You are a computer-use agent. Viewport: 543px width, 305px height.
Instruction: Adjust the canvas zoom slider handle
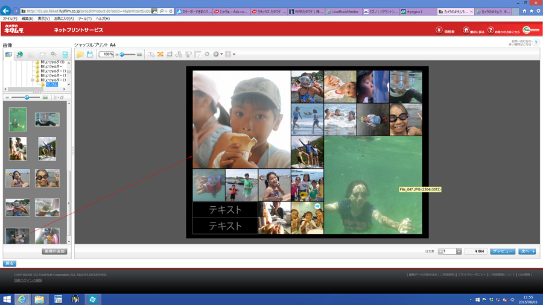122,54
